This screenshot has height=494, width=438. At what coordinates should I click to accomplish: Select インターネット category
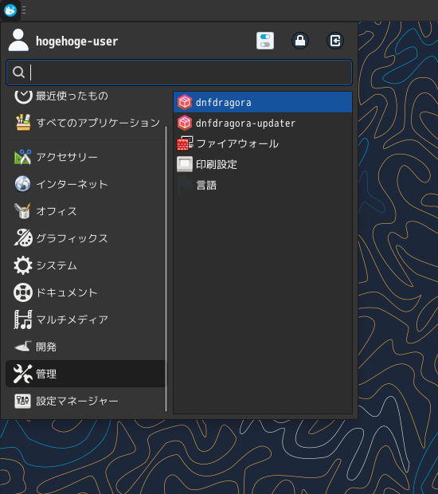pyautogui.click(x=85, y=184)
